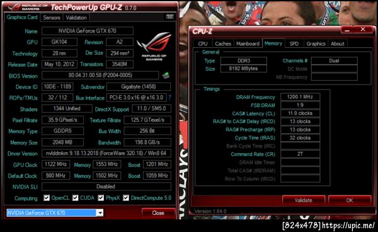Click the Dual Channels value
This screenshot has height=232, width=378.
[x=335, y=61]
